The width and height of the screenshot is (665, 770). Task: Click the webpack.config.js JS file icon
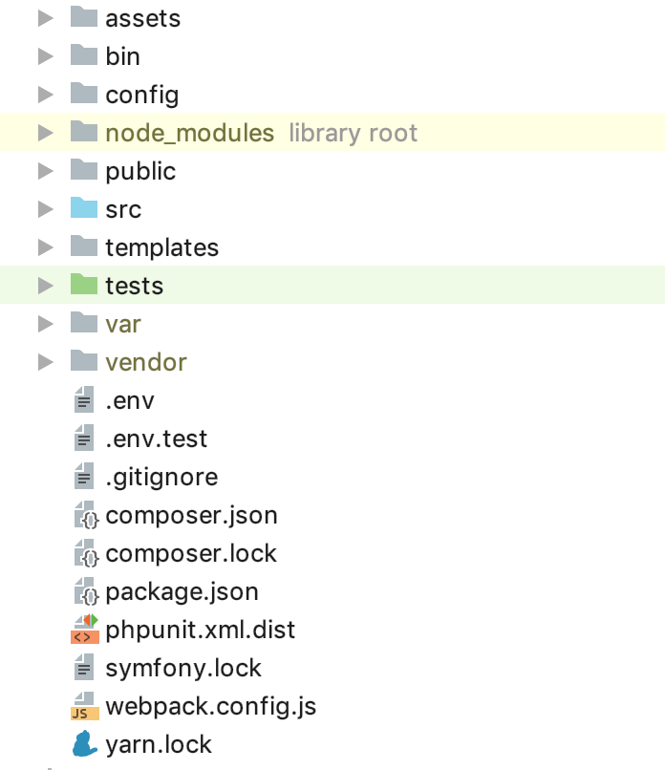(x=85, y=706)
